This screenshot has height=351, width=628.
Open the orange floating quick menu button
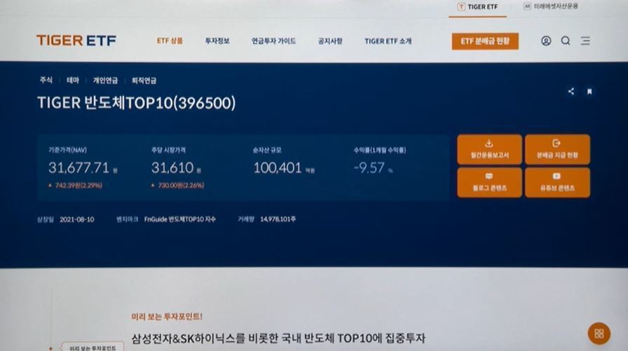coord(598,333)
